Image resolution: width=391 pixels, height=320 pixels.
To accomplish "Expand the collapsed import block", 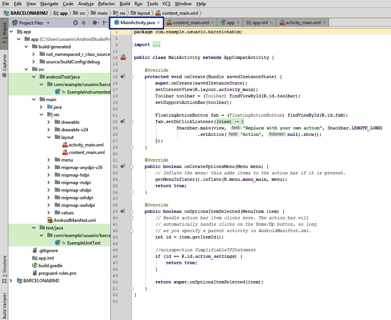I will 131,45.
